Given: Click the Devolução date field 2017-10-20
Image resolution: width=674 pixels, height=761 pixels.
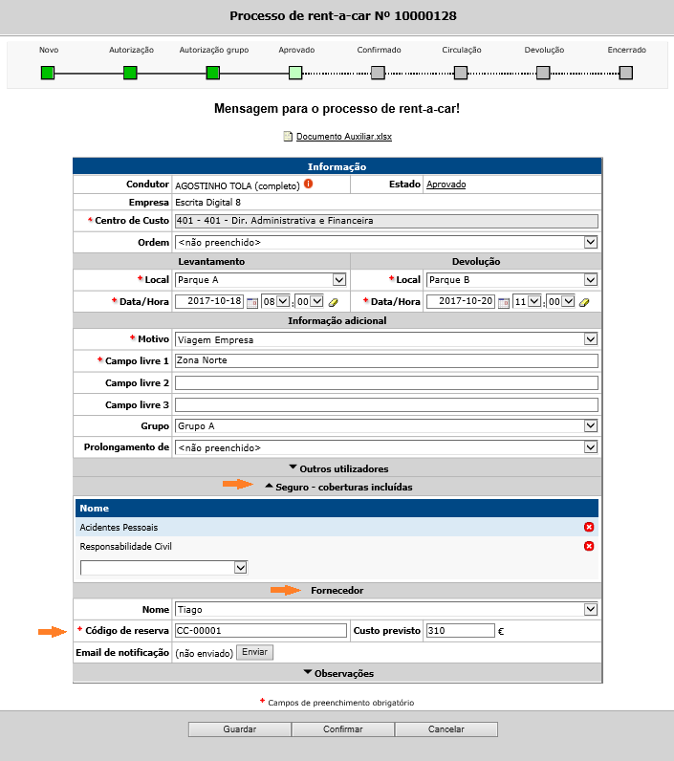Looking at the screenshot, I should click(460, 301).
